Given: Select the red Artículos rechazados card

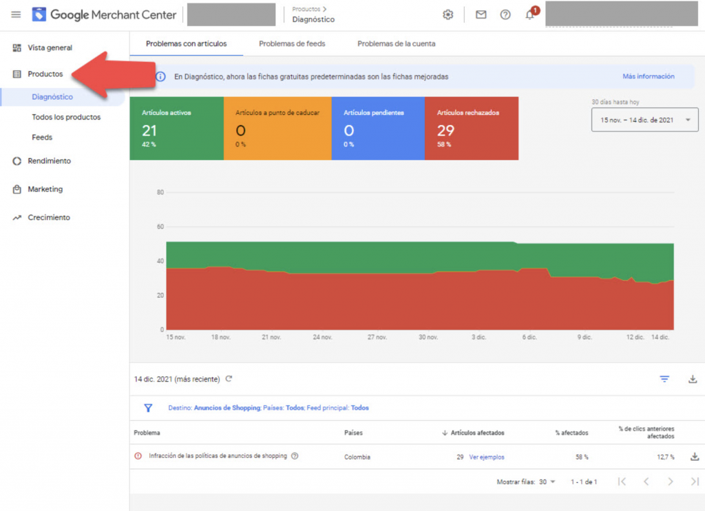Looking at the screenshot, I should click(472, 128).
